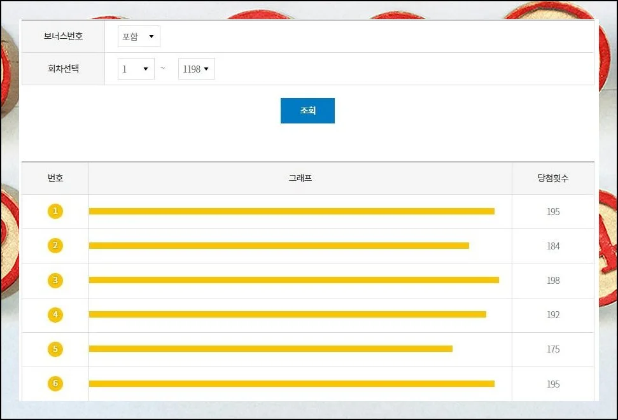Click the 보너스번호 row label
This screenshot has height=420, width=618.
click(62, 36)
